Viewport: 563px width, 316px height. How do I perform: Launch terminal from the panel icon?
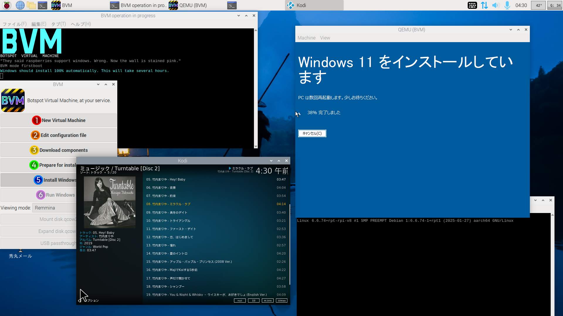coord(43,5)
